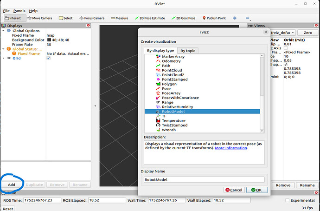Open the Panels menu
This screenshot has height=211, width=320.
pyautogui.click(x=19, y=11)
